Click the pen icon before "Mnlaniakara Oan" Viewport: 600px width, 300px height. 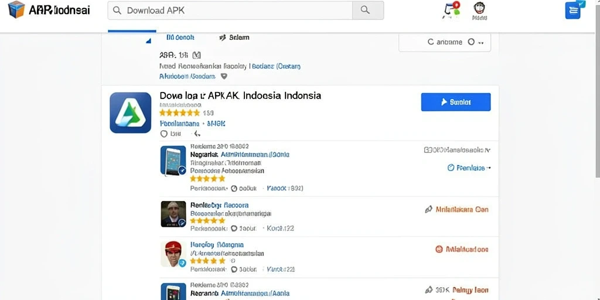(x=428, y=209)
